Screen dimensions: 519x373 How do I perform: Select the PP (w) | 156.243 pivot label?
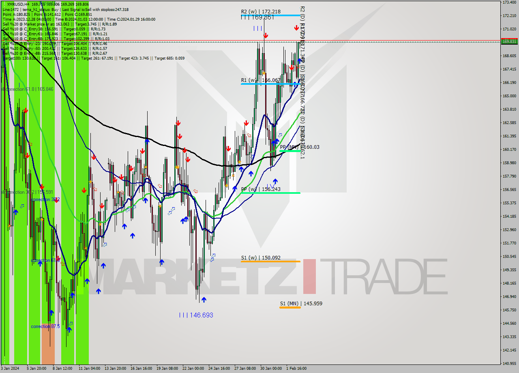(261, 189)
